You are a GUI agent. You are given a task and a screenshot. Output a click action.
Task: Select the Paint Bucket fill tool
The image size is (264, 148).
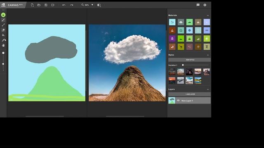click(3, 35)
